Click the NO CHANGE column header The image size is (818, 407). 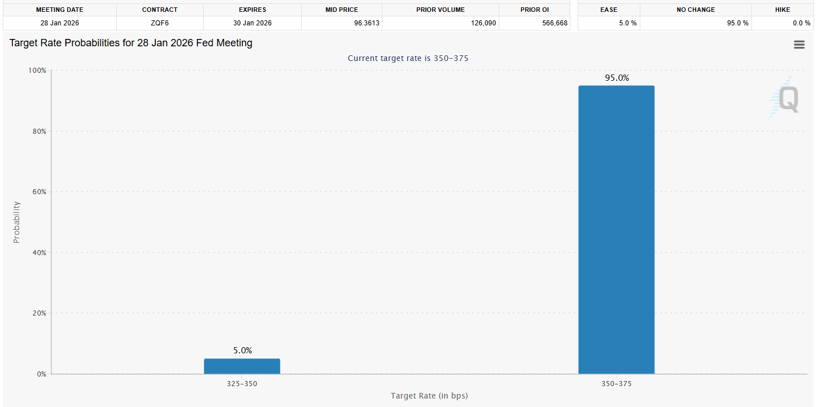696,10
